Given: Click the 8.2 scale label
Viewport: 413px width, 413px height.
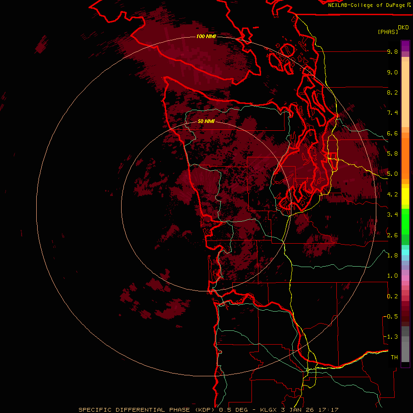Looking at the screenshot, I should coord(392,92).
